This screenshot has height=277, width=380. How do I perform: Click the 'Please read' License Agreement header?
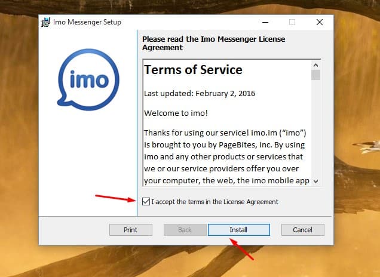(x=213, y=43)
